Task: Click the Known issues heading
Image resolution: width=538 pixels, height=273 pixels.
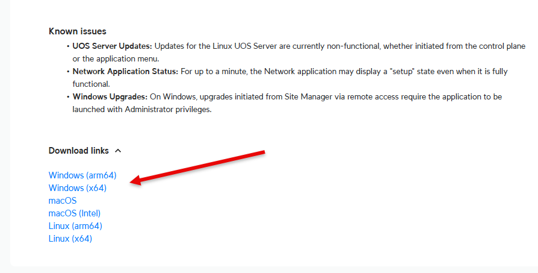Action: point(77,31)
